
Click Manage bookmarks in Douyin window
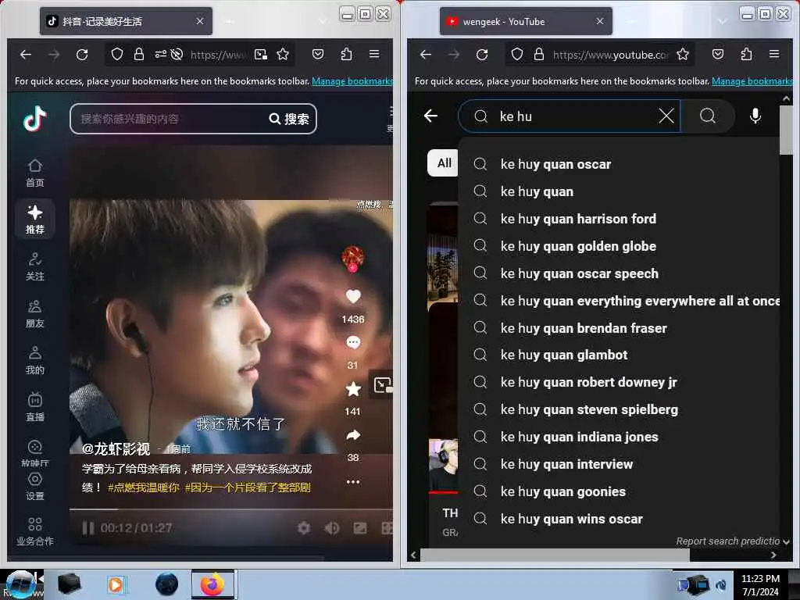click(x=352, y=81)
